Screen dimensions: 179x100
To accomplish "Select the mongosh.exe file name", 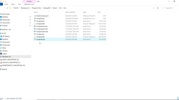I will pyautogui.click(x=41, y=39).
